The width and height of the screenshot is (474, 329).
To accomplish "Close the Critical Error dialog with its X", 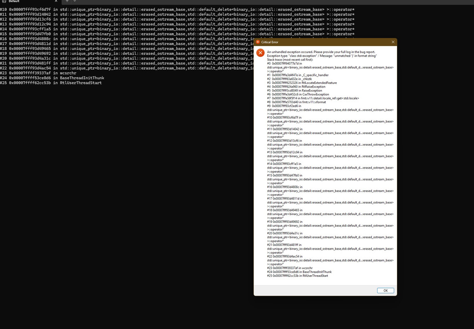I will [393, 42].
